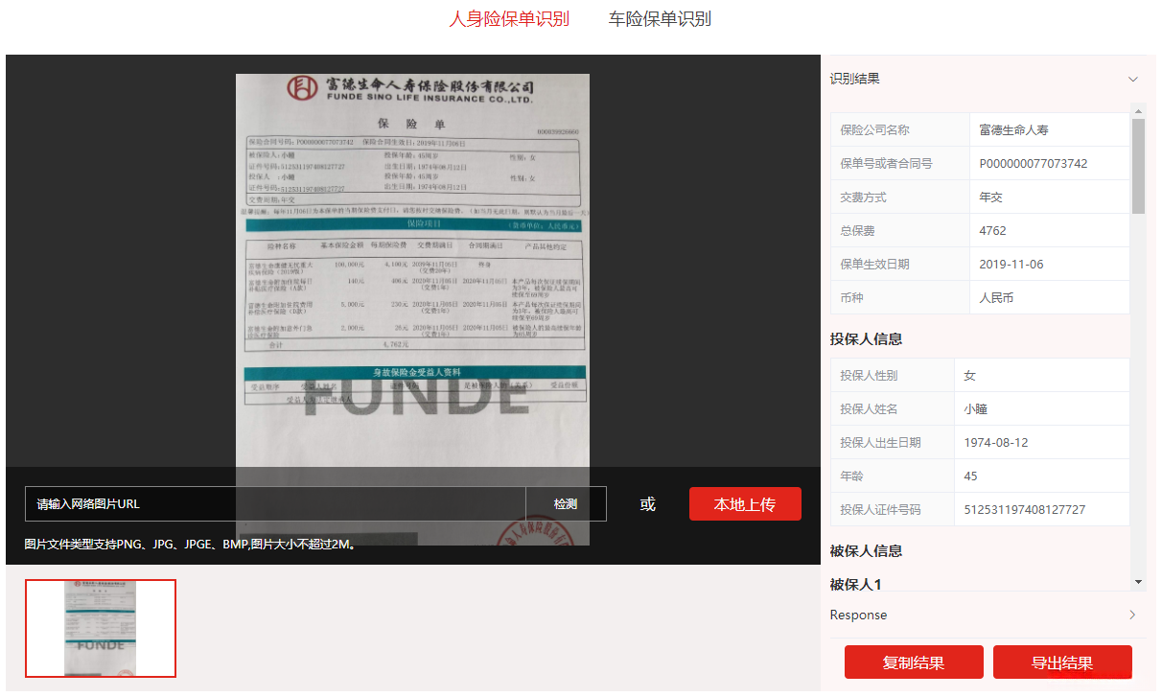1162x697 pixels.
Task: Click the 投保人姓名 label cell
Action: click(x=893, y=408)
